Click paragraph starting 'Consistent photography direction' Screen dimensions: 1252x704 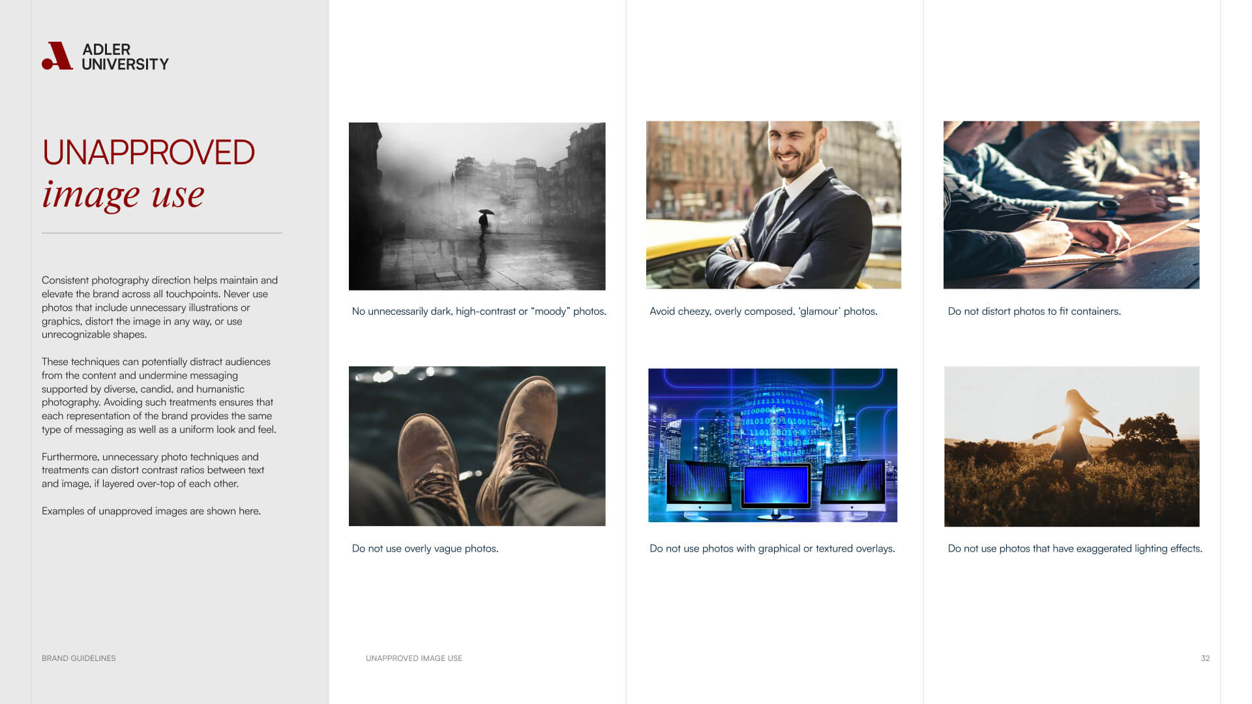(x=160, y=307)
